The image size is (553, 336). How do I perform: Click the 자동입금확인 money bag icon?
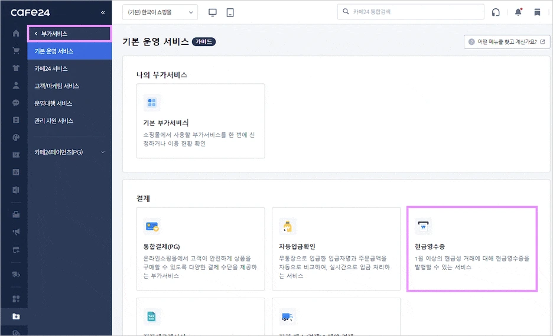click(x=288, y=226)
